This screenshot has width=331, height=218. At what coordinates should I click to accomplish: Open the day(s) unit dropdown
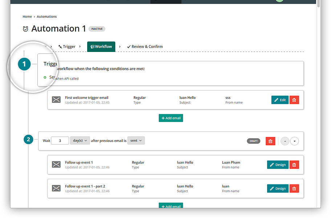pos(80,141)
